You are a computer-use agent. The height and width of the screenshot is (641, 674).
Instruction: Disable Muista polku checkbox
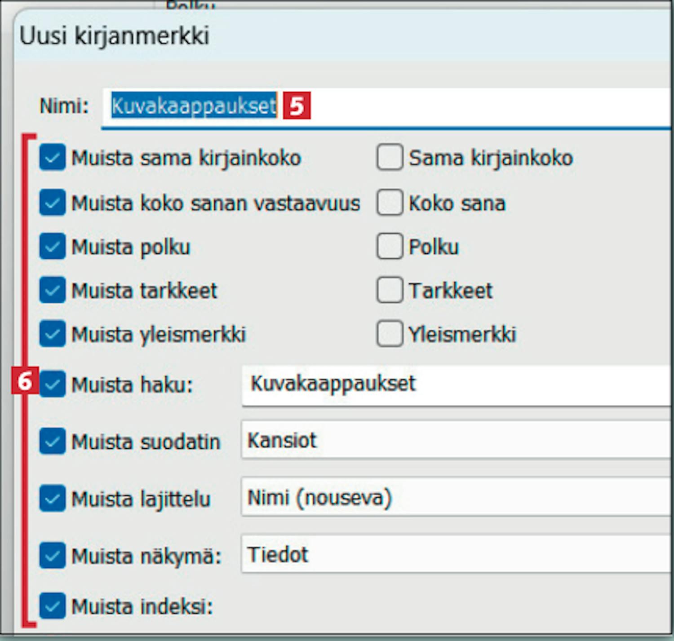coord(52,247)
